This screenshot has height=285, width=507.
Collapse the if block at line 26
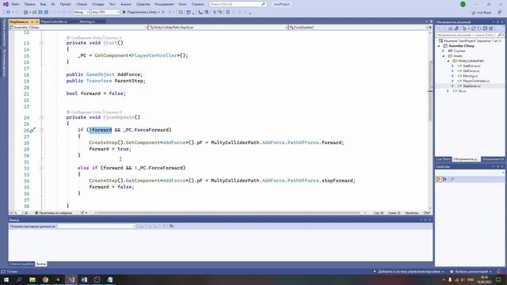41,130
